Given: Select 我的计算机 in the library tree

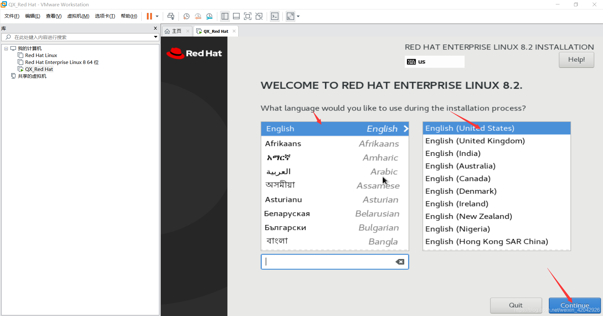Looking at the screenshot, I should (x=30, y=49).
